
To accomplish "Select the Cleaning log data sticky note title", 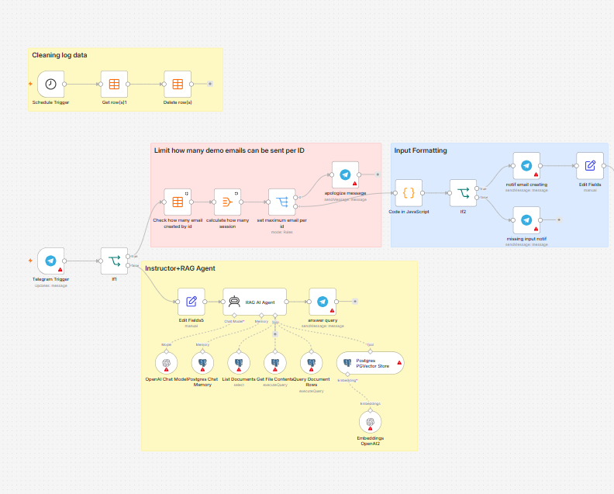I will click(x=60, y=55).
